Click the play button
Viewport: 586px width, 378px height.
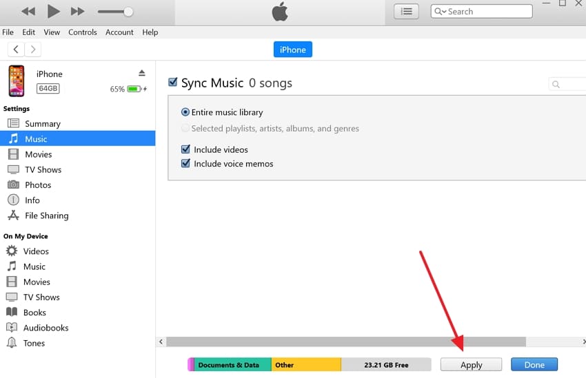pyautogui.click(x=54, y=11)
